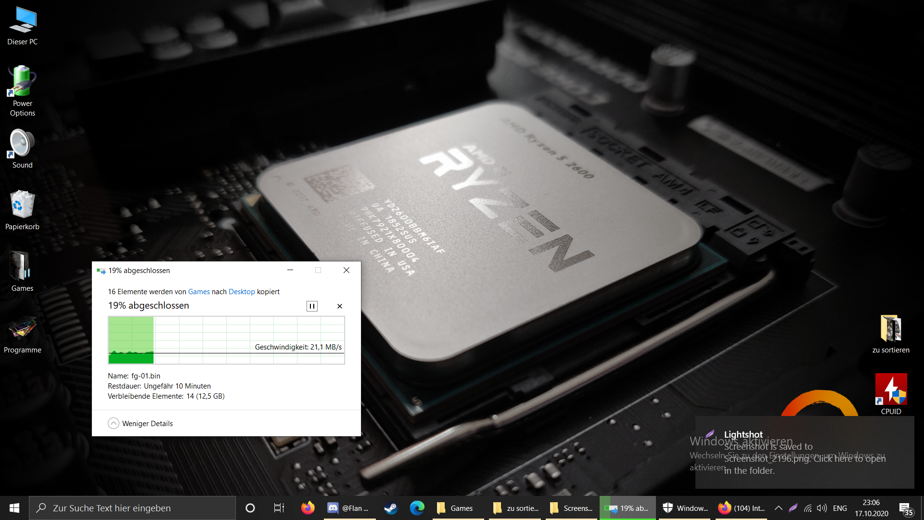This screenshot has height=520, width=924.
Task: Show hidden system tray icons
Action: (778, 508)
